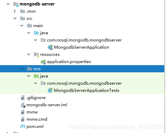The width and height of the screenshot is (166, 133).
Task: Collapse the resources folder
Action: pos(28,55)
